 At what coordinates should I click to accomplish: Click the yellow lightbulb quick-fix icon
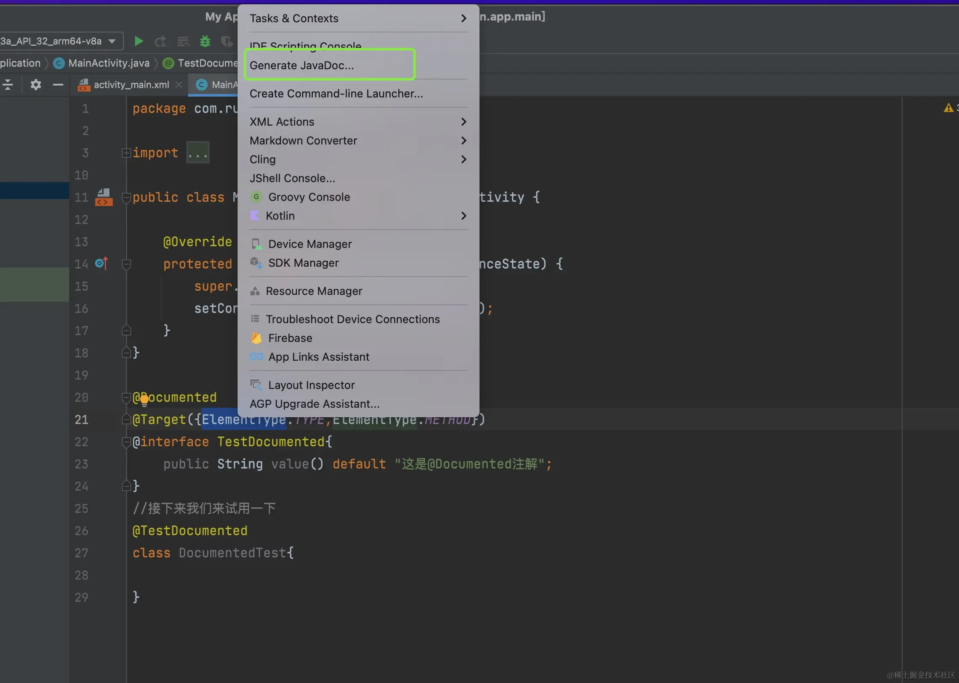[x=144, y=400]
